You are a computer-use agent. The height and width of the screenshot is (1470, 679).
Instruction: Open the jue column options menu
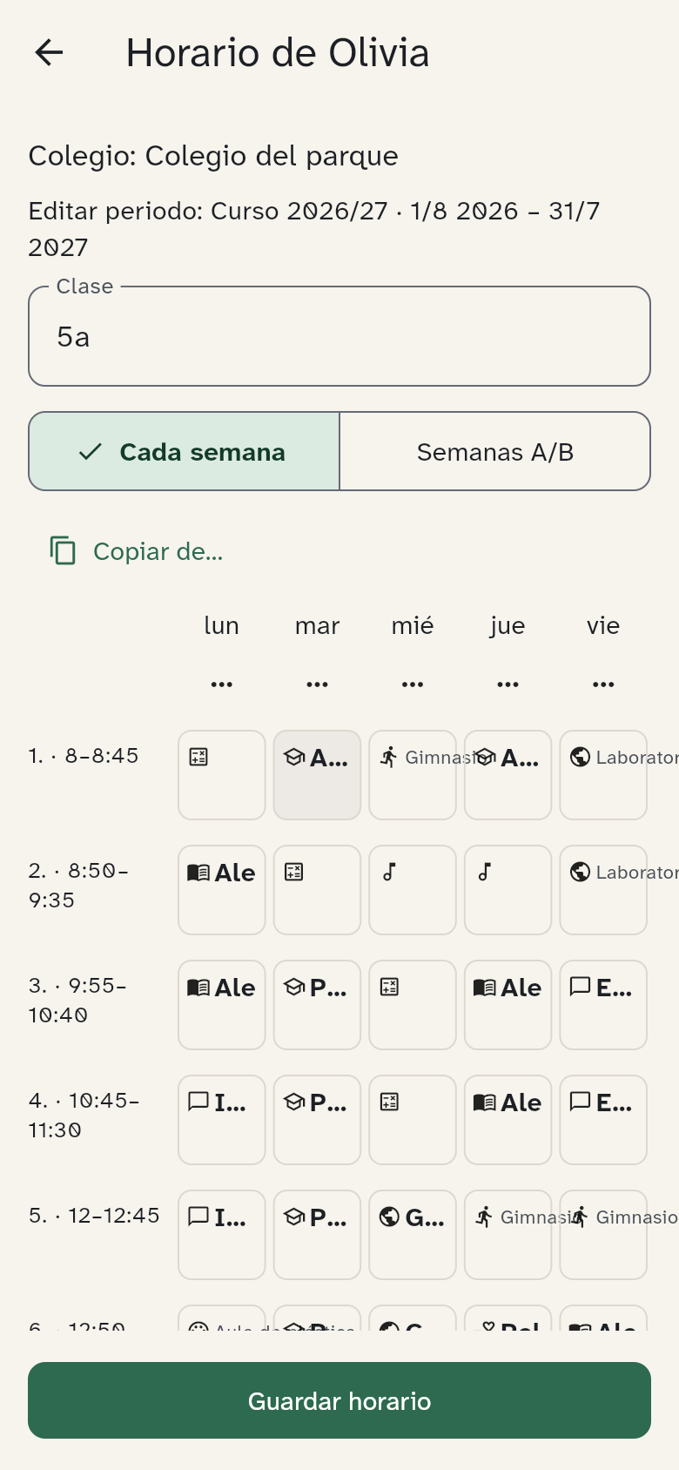[x=508, y=684]
